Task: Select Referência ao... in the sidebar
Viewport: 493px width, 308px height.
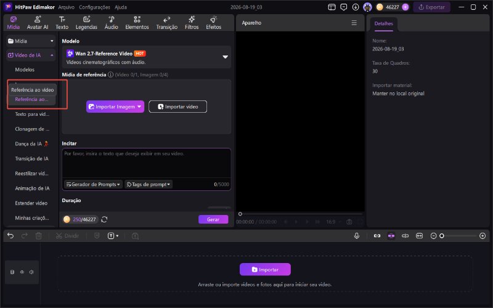Action: click(31, 99)
